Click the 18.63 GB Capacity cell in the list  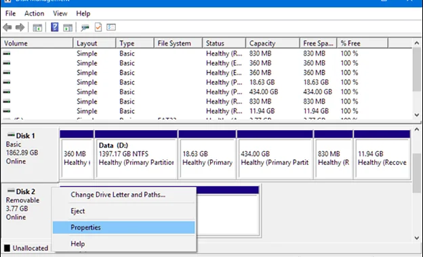pyautogui.click(x=262, y=82)
